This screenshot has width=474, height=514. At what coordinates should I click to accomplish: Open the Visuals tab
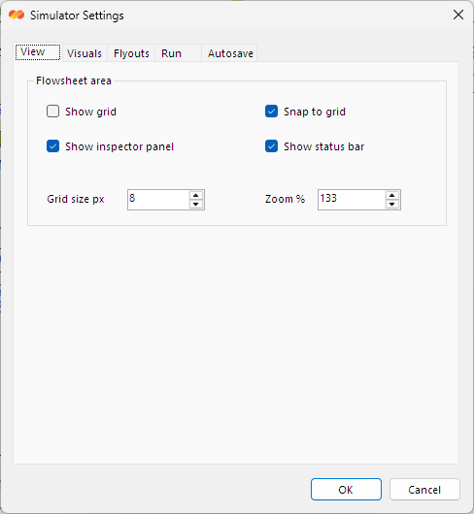pyautogui.click(x=85, y=53)
